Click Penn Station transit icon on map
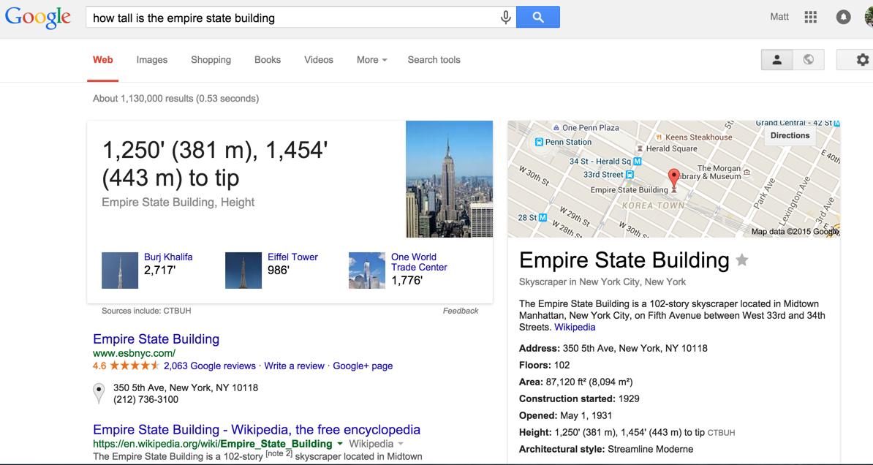Viewport: 873px width, 465px height. click(538, 142)
